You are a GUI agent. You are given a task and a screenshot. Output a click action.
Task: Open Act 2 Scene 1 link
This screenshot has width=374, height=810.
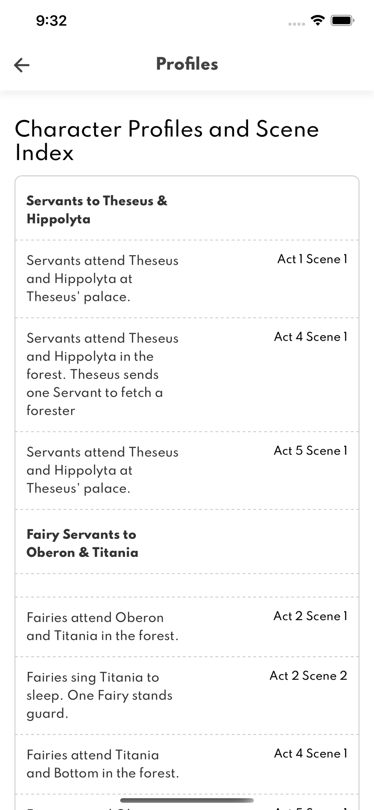pos(310,616)
